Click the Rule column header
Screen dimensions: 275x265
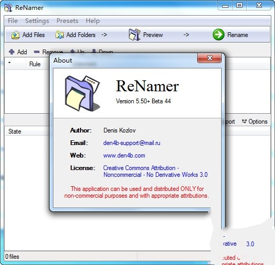[x=35, y=64]
